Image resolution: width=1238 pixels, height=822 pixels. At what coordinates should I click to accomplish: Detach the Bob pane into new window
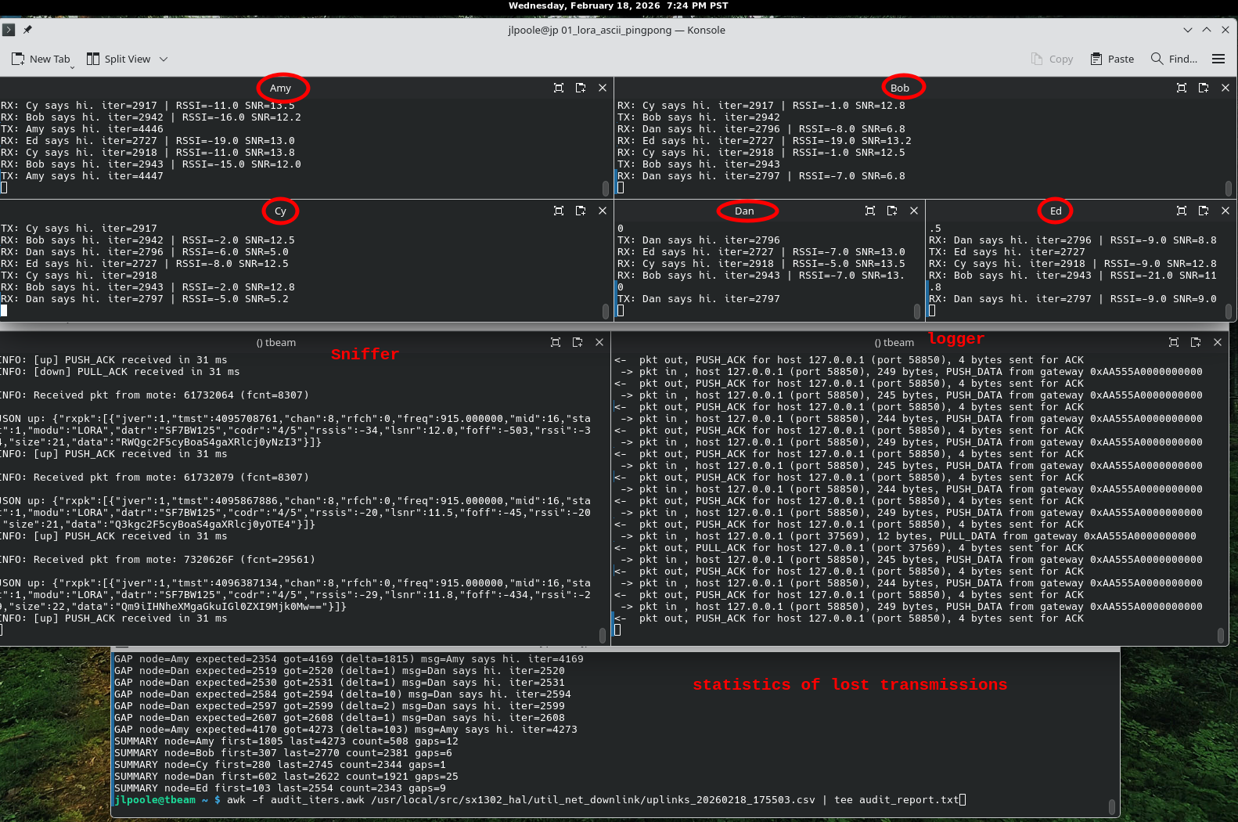tap(1204, 88)
